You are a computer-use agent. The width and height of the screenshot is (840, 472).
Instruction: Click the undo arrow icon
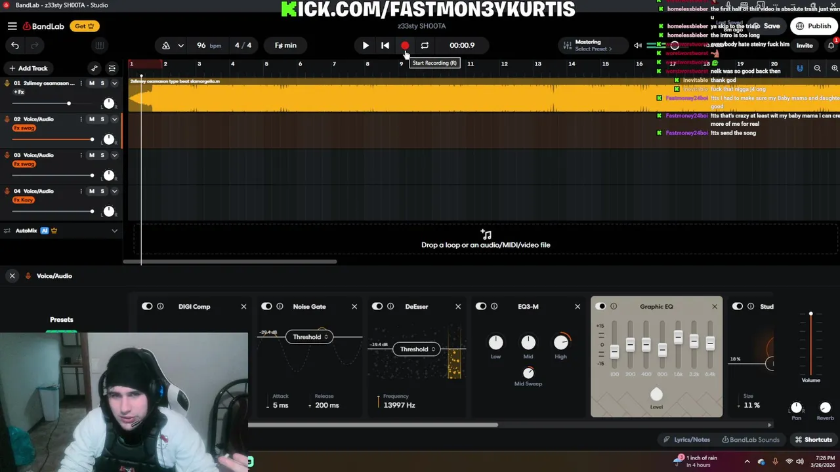pyautogui.click(x=15, y=45)
